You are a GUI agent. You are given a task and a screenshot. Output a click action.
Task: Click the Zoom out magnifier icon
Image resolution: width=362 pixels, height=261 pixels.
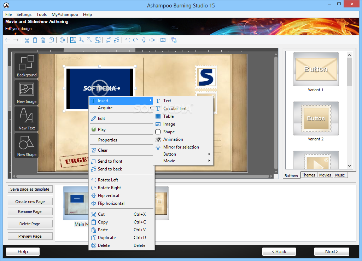(x=89, y=40)
